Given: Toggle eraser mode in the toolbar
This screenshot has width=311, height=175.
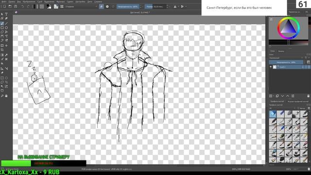Looking at the screenshot, I should pos(102,6).
